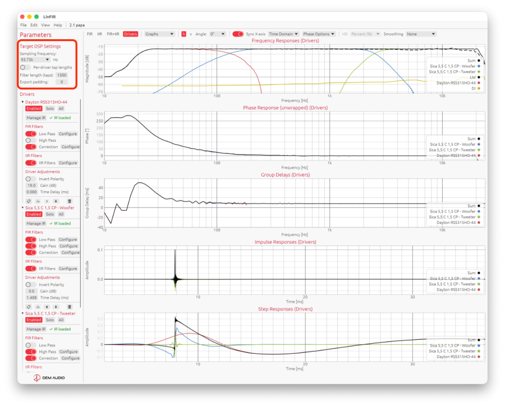The image size is (505, 407).
Task: Toggle Per-driver tap lengths switch
Action: coord(25,67)
